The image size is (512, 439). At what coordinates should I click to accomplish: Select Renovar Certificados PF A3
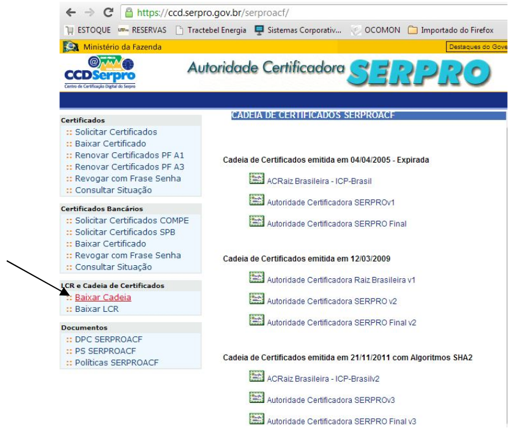[x=129, y=167]
